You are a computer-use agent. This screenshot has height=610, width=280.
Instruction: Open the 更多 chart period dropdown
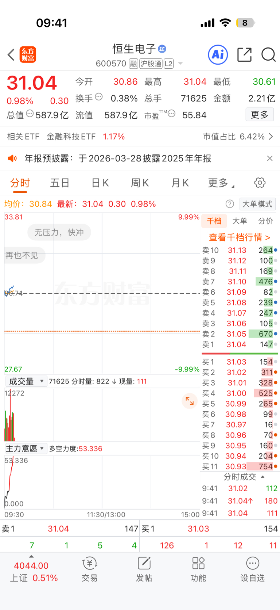[221, 183]
